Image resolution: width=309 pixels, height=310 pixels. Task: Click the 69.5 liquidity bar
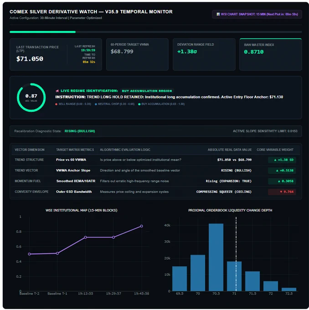click(180, 279)
